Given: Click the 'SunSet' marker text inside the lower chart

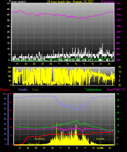Looking at the screenshot, I should pos(100,139).
